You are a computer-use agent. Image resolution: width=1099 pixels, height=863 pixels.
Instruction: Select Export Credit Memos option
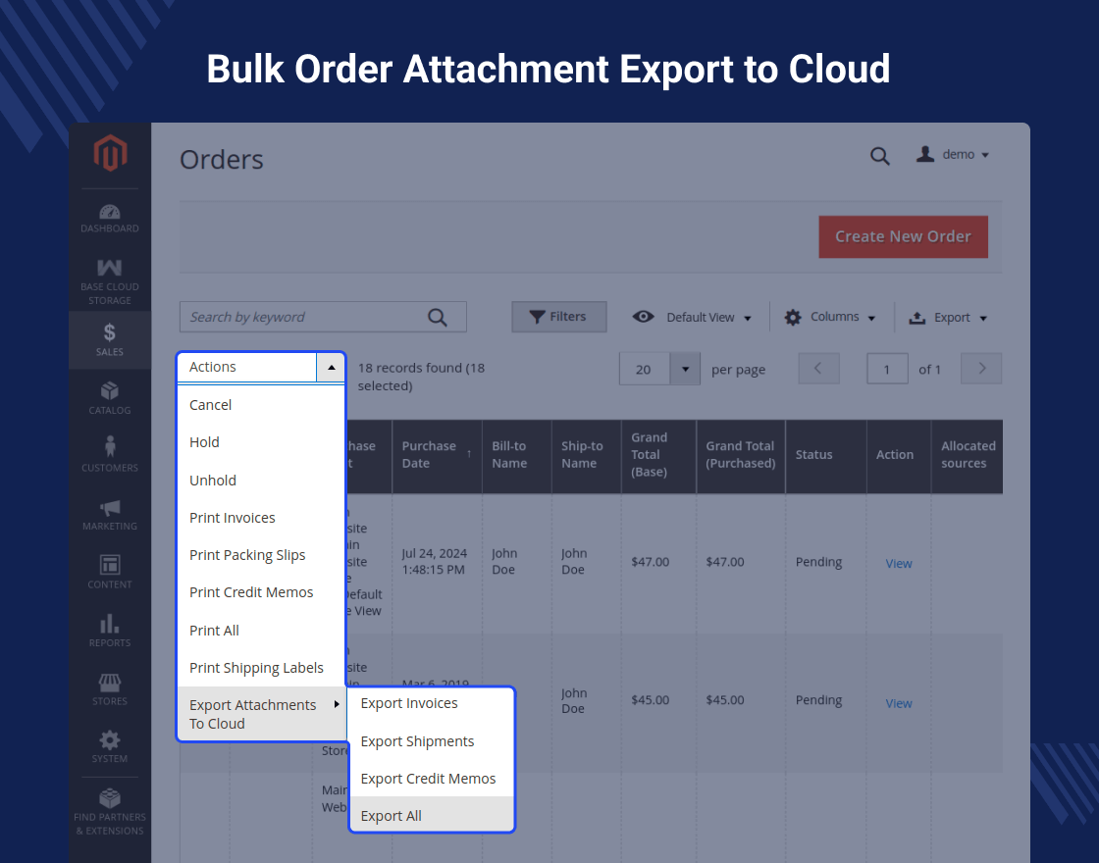(x=428, y=779)
